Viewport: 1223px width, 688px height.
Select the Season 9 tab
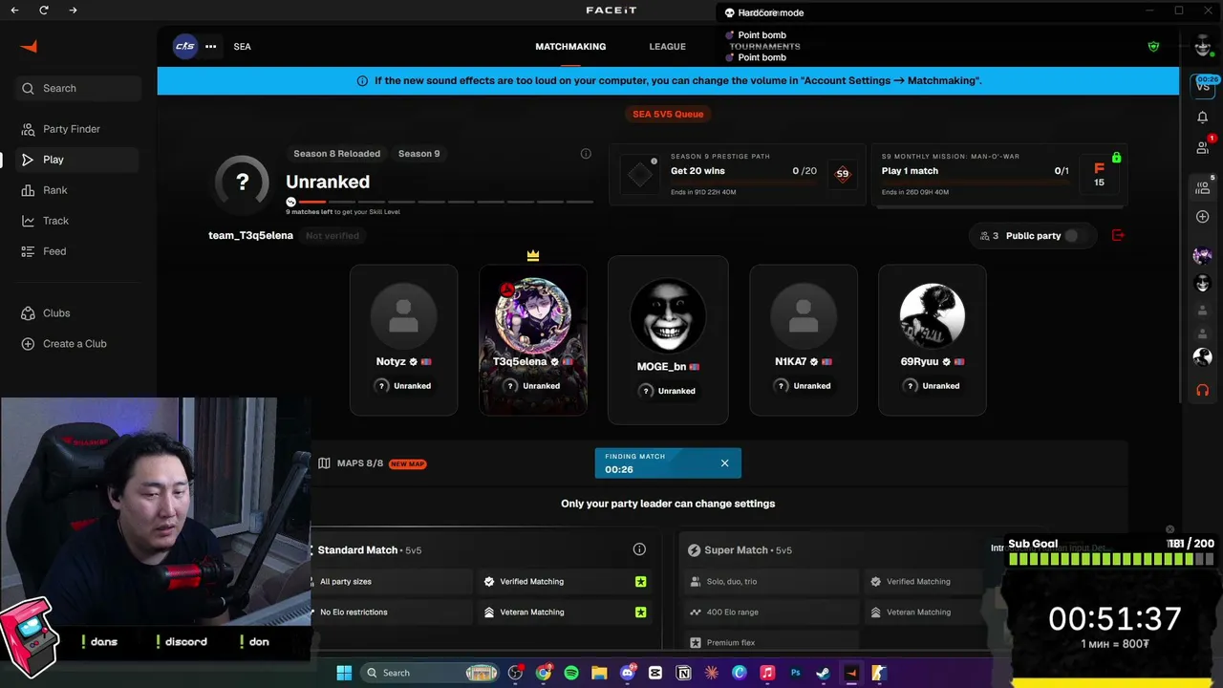click(418, 153)
